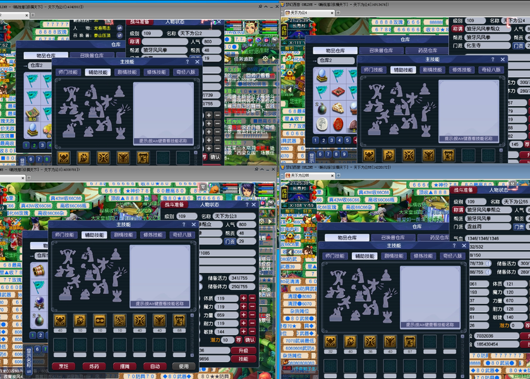Screen dimensions: 530x379
Task: Click 称谓 button in 天下为公4 window
Action: [457, 28]
